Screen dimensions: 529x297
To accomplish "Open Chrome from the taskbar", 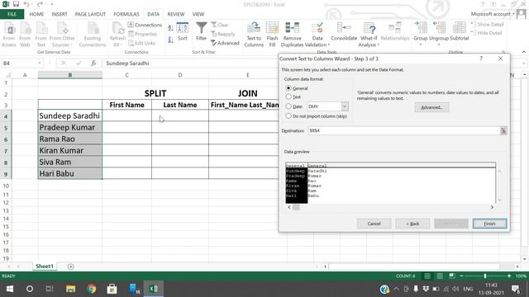I will [x=91, y=289].
